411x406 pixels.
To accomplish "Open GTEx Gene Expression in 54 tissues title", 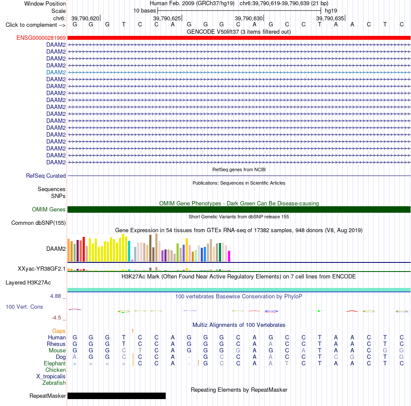I will click(x=239, y=230).
